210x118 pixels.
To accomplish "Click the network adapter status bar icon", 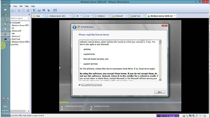I will coord(190,116).
